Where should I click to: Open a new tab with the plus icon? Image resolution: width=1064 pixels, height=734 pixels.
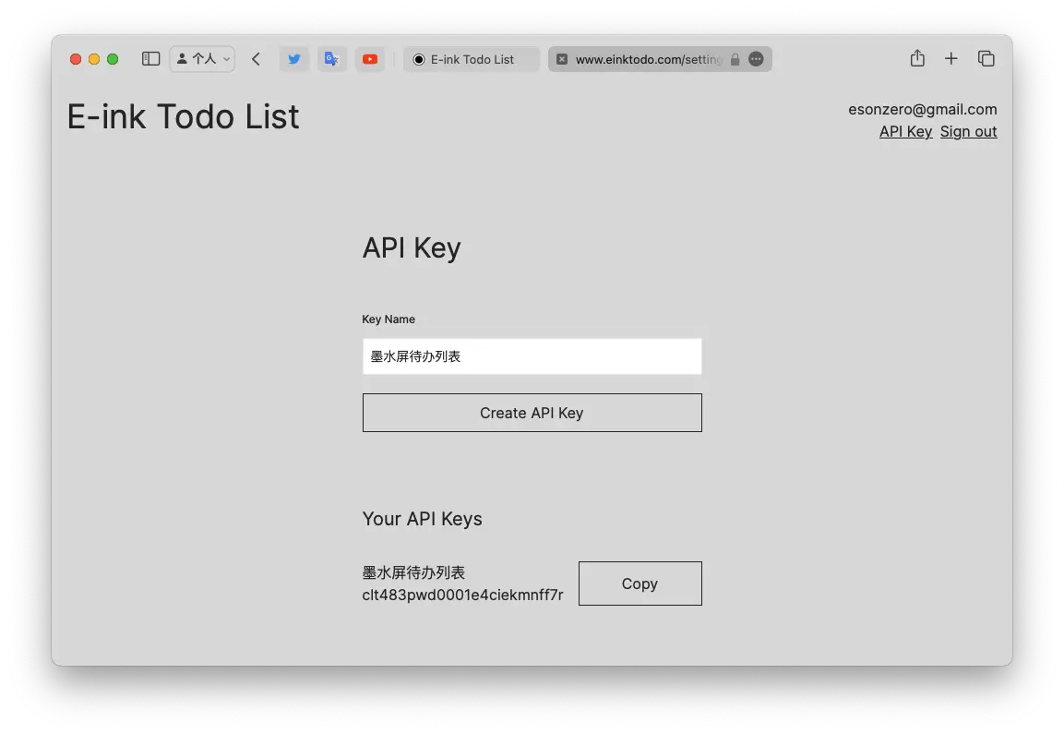click(x=950, y=58)
